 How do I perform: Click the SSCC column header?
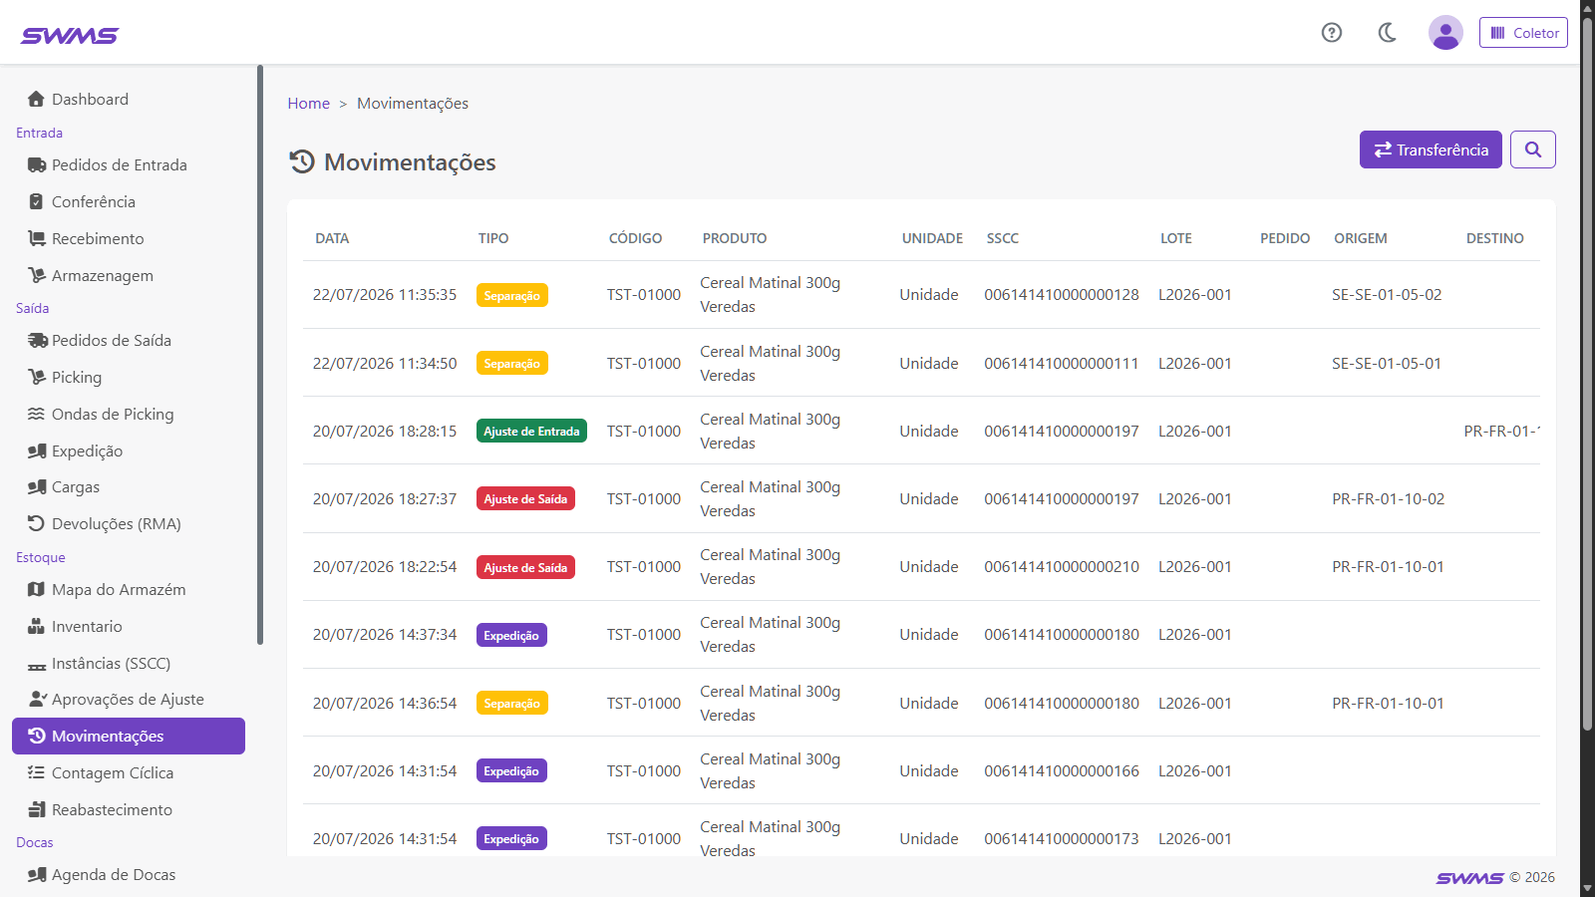pos(1003,238)
